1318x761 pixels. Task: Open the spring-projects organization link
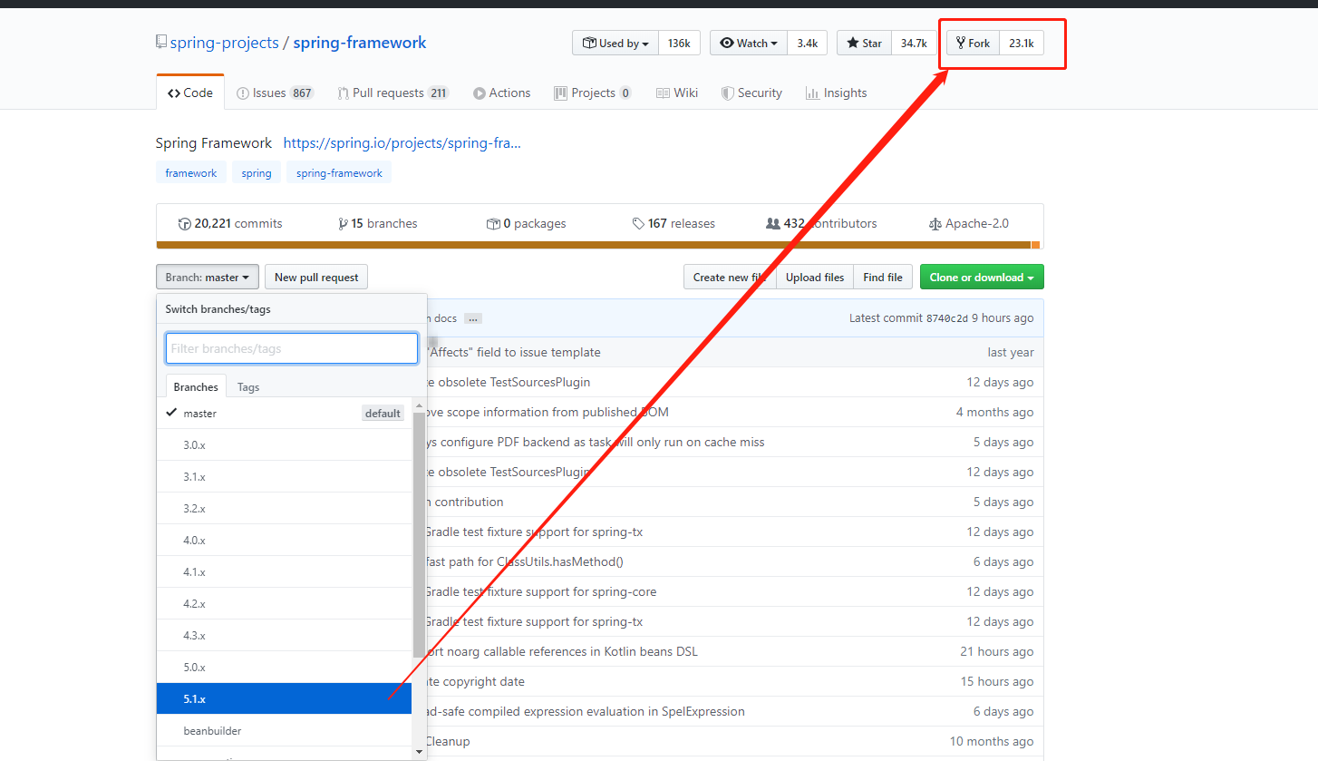[225, 43]
